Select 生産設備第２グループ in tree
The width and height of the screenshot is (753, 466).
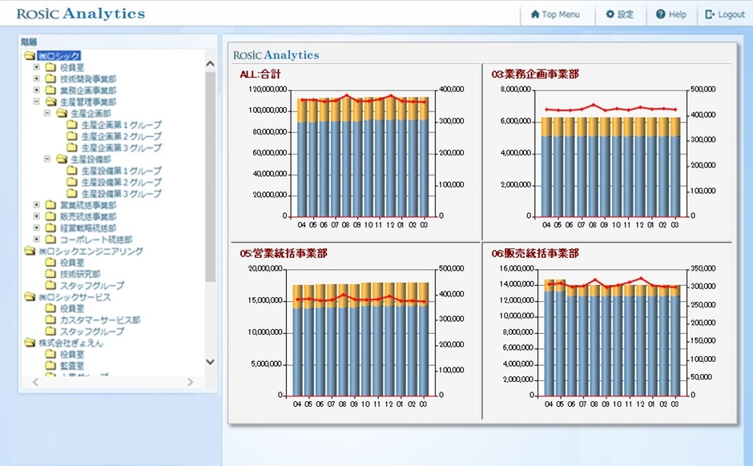121,183
